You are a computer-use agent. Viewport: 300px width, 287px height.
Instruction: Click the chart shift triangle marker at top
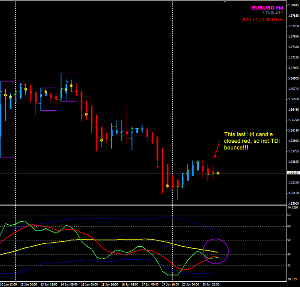coord(225,2)
